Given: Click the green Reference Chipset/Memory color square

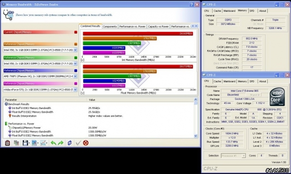Looking at the screenshot, I should pyautogui.click(x=75, y=58).
